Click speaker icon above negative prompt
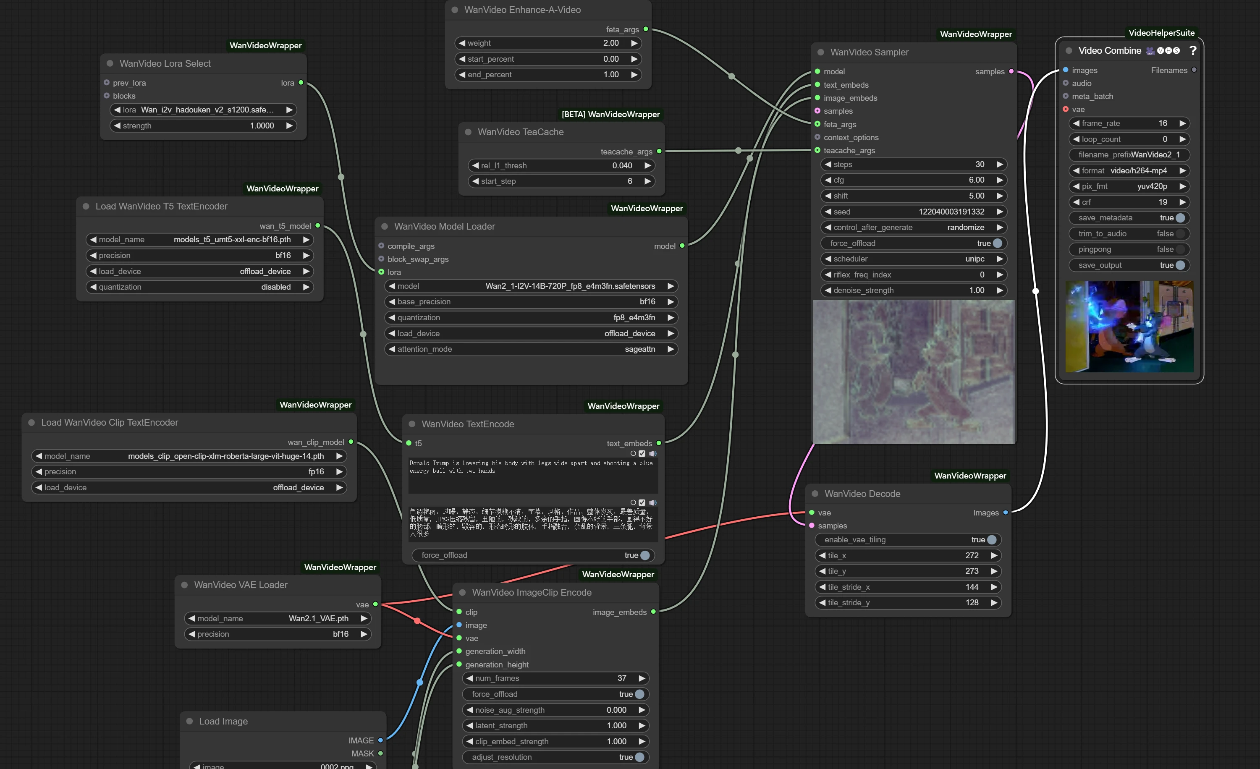 pyautogui.click(x=652, y=502)
